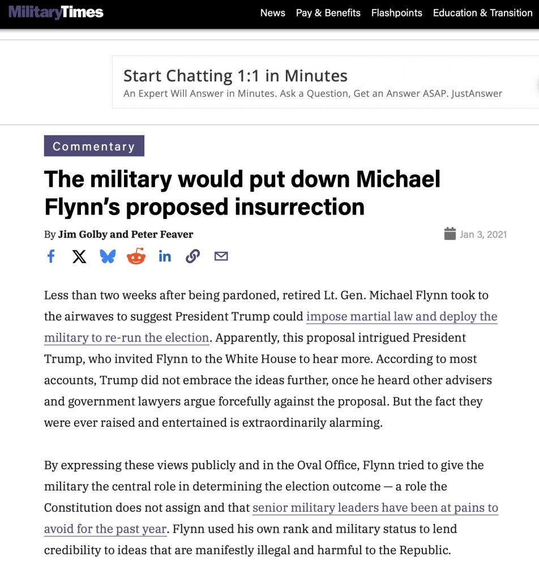Open the Flashpoints section

click(396, 13)
